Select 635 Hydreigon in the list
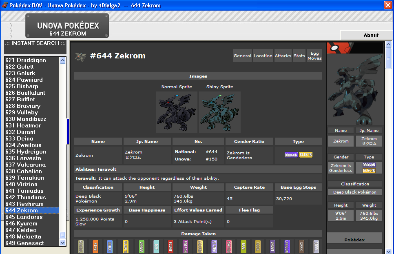 (32, 152)
